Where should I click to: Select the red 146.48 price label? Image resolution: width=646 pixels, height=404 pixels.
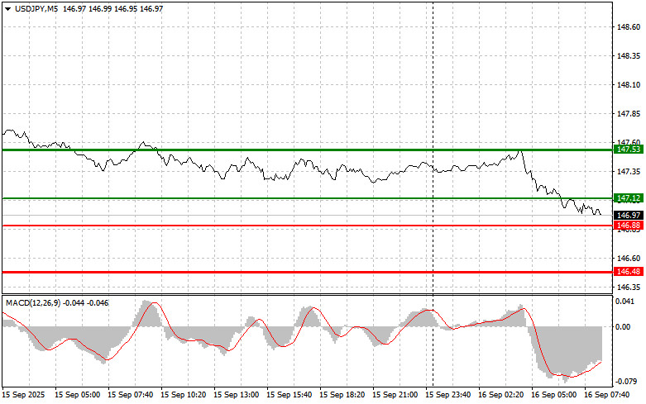pos(628,271)
